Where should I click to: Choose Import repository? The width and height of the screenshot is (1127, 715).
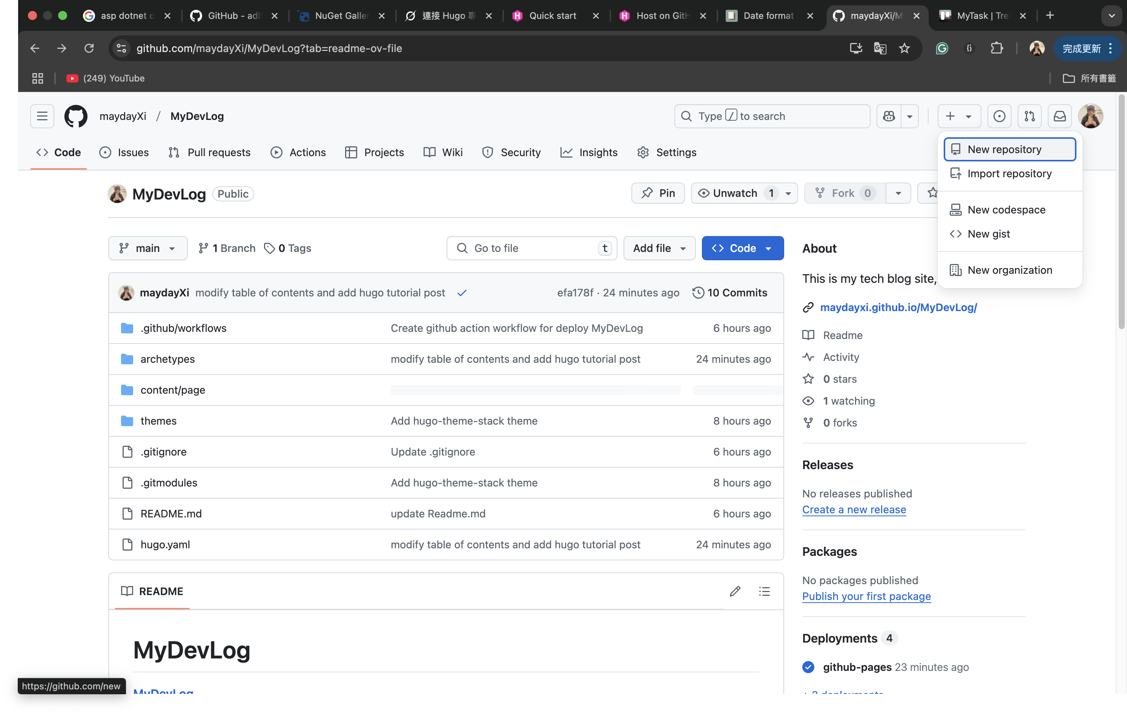tap(1010, 173)
